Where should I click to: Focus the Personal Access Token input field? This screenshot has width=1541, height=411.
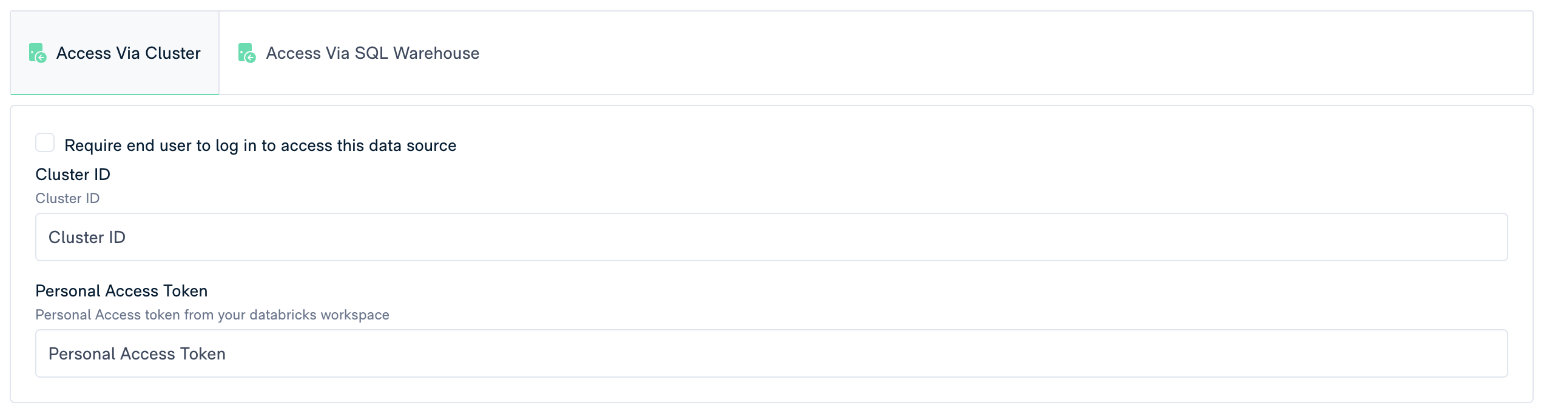(x=770, y=353)
